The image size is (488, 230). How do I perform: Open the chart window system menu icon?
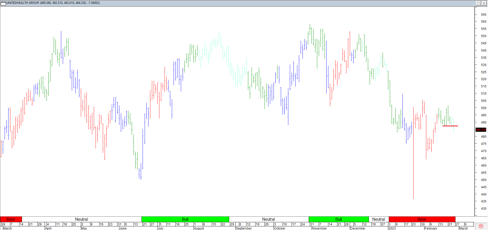point(3,3)
